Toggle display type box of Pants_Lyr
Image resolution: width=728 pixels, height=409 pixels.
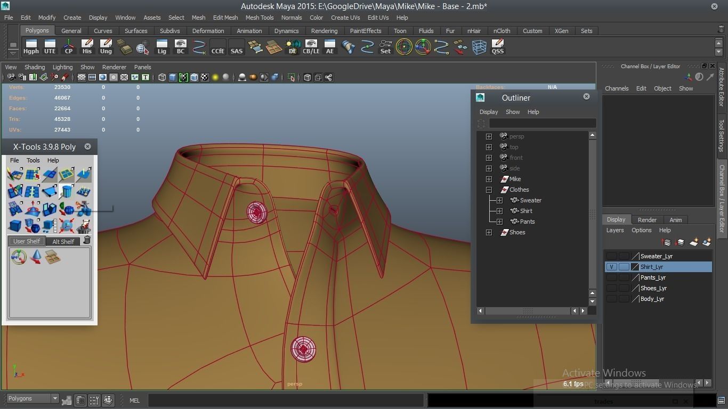(x=624, y=277)
